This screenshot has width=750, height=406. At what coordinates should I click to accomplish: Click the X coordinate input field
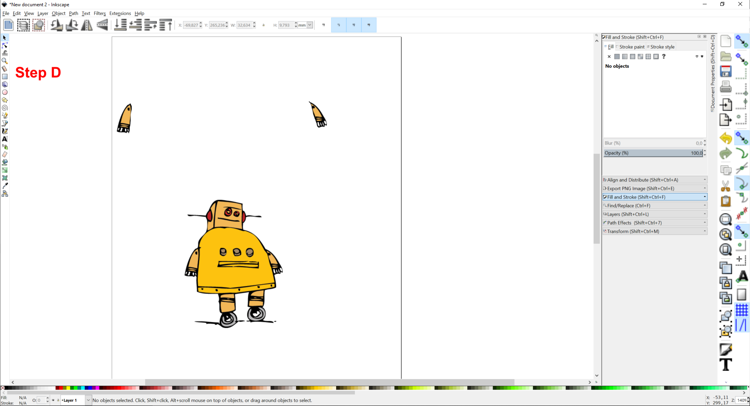191,25
